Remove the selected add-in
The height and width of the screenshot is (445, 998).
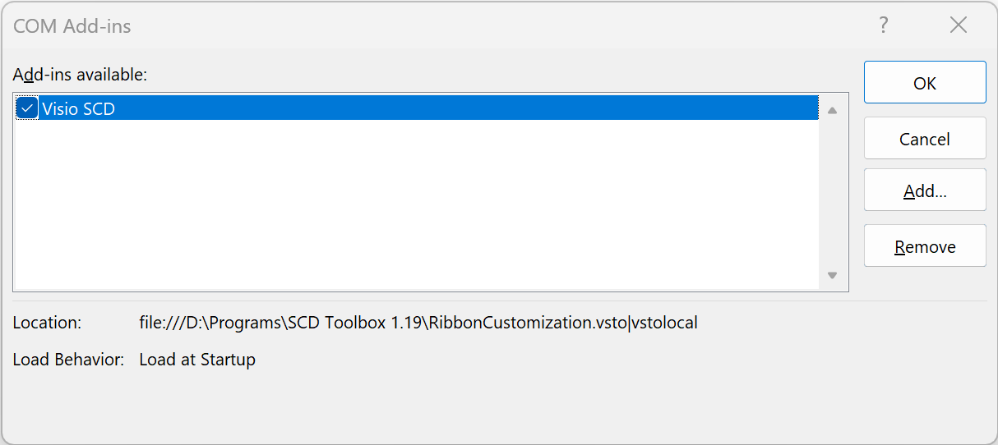click(x=925, y=245)
